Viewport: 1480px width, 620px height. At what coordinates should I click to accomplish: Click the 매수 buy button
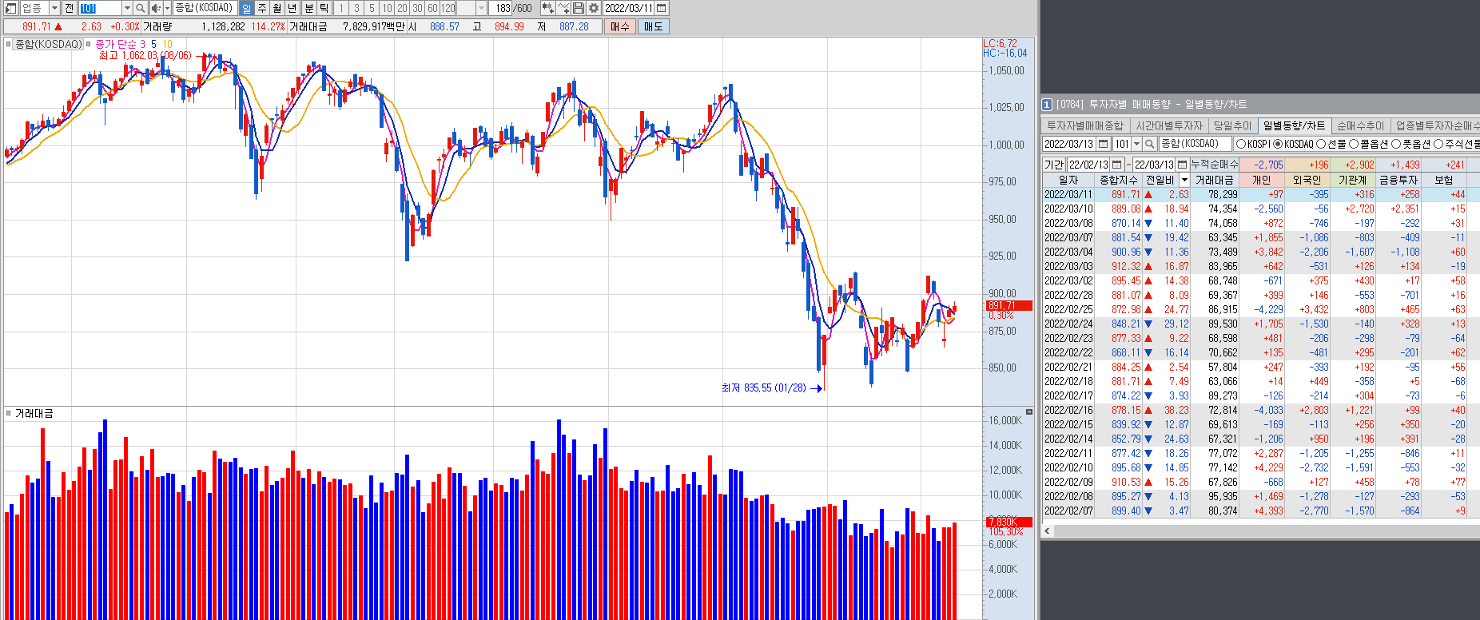coord(620,26)
